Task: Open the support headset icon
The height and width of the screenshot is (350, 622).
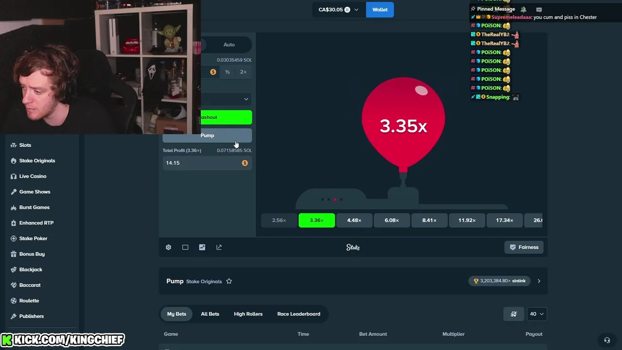Action: pos(606,340)
